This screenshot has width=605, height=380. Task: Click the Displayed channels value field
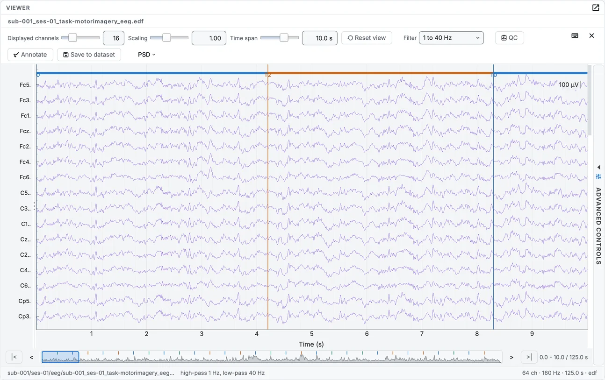click(113, 38)
